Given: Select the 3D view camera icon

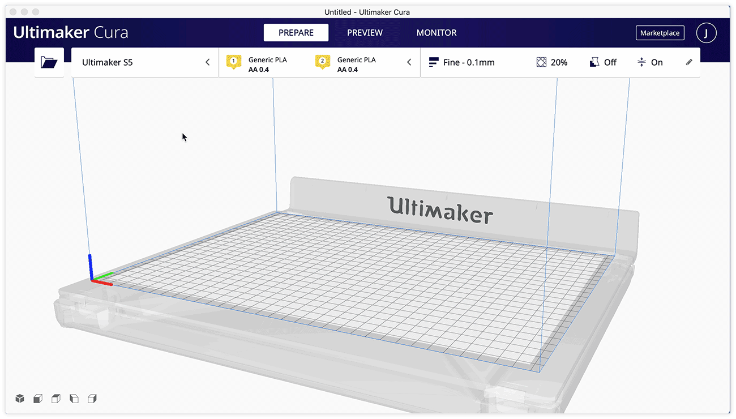Looking at the screenshot, I should click(x=20, y=399).
